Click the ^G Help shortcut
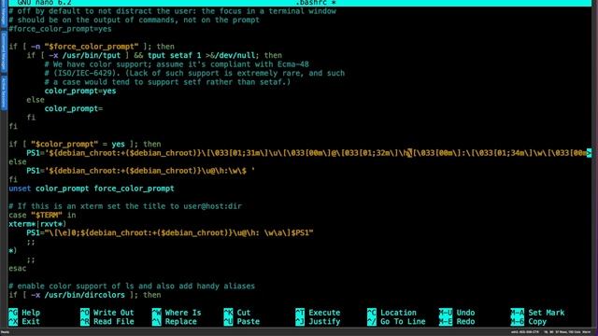The image size is (598, 336). (x=24, y=313)
